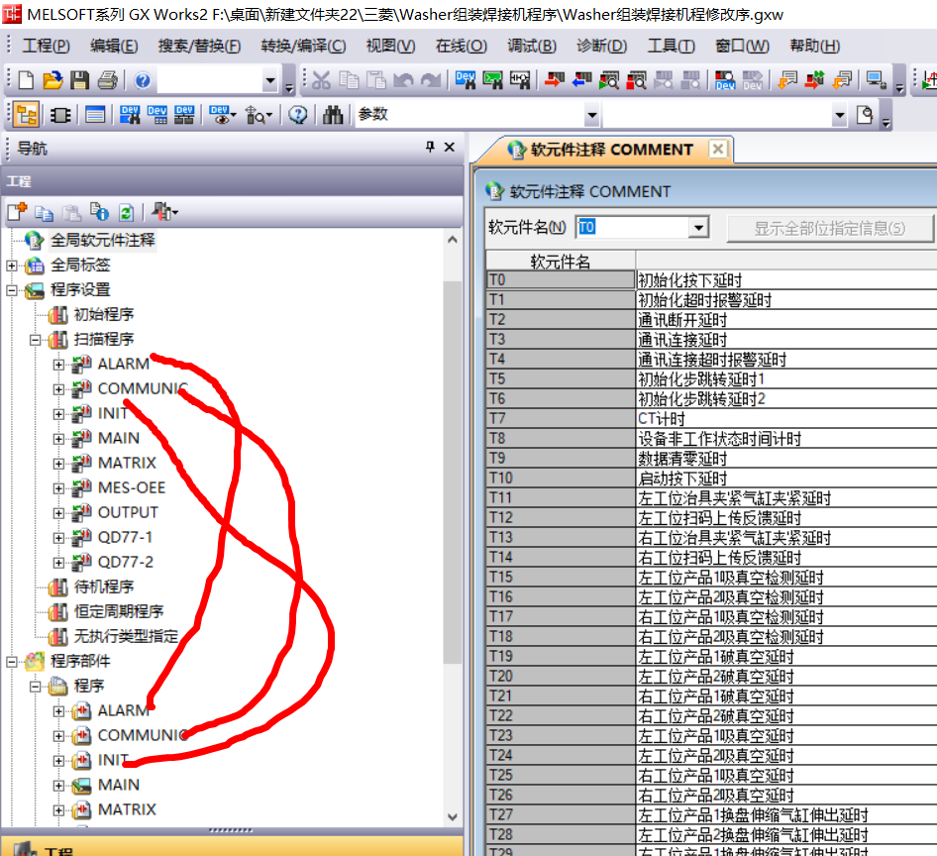
Task: Click new data icon in project toolbar
Action: [17, 212]
